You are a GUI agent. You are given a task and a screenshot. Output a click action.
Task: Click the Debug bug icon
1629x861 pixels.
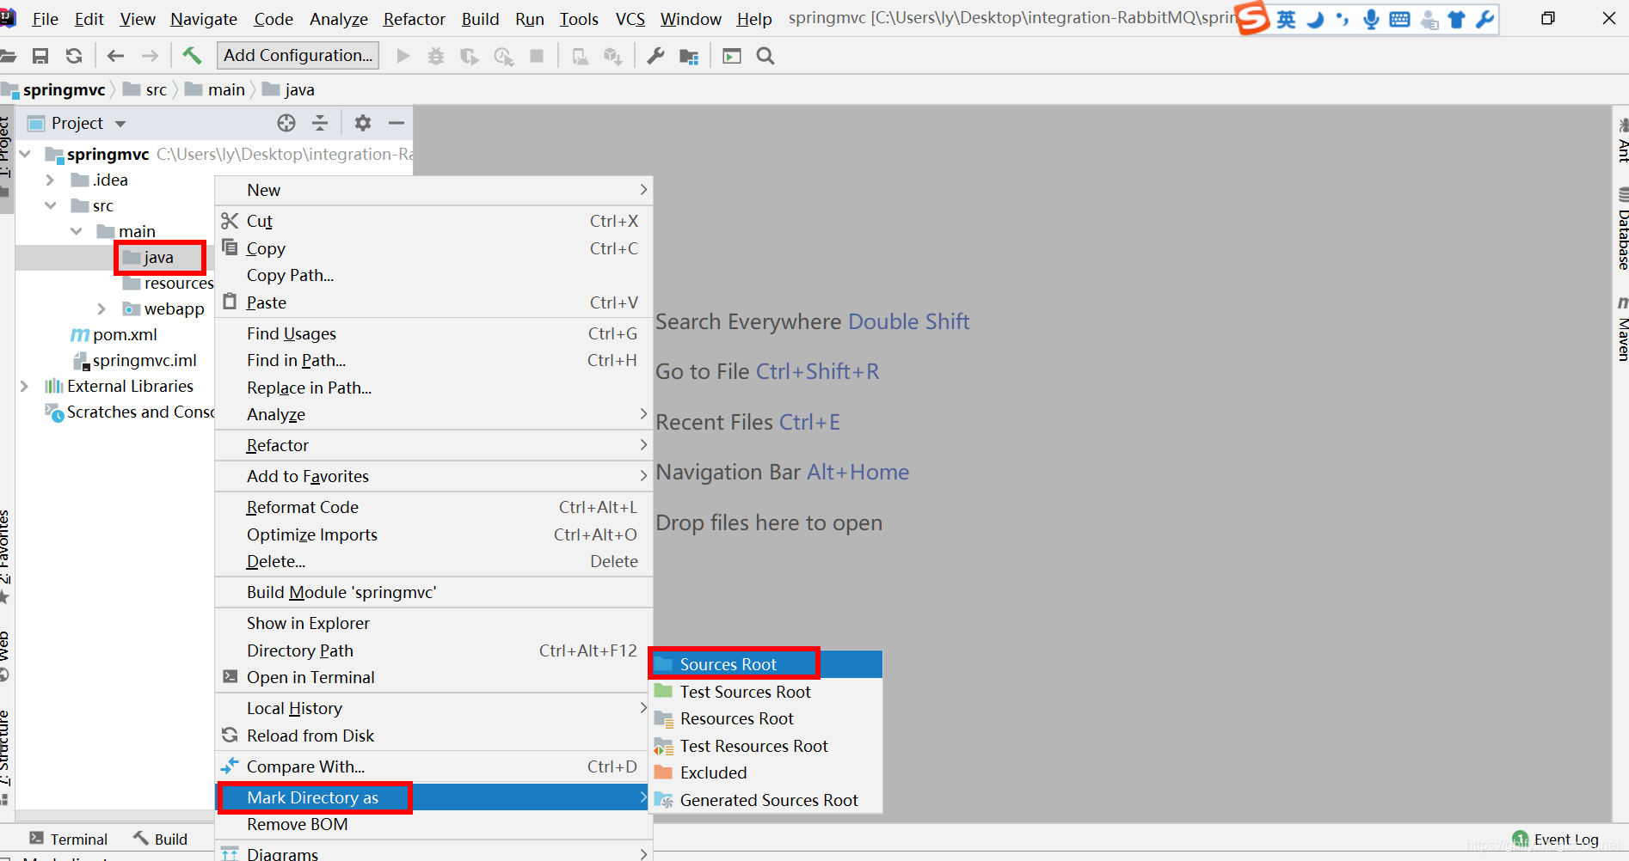click(x=436, y=56)
